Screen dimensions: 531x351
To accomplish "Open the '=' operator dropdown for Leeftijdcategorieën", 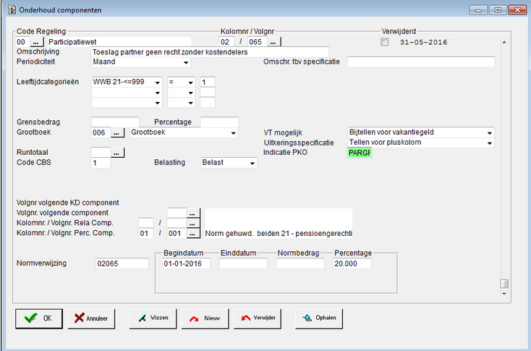I will pyautogui.click(x=191, y=83).
